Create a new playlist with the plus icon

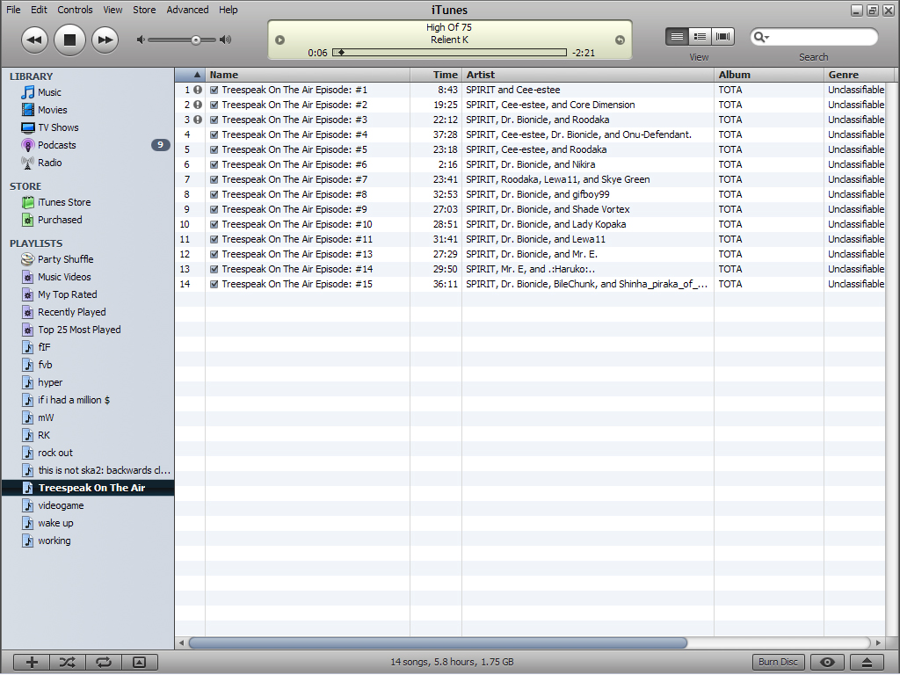(x=31, y=662)
